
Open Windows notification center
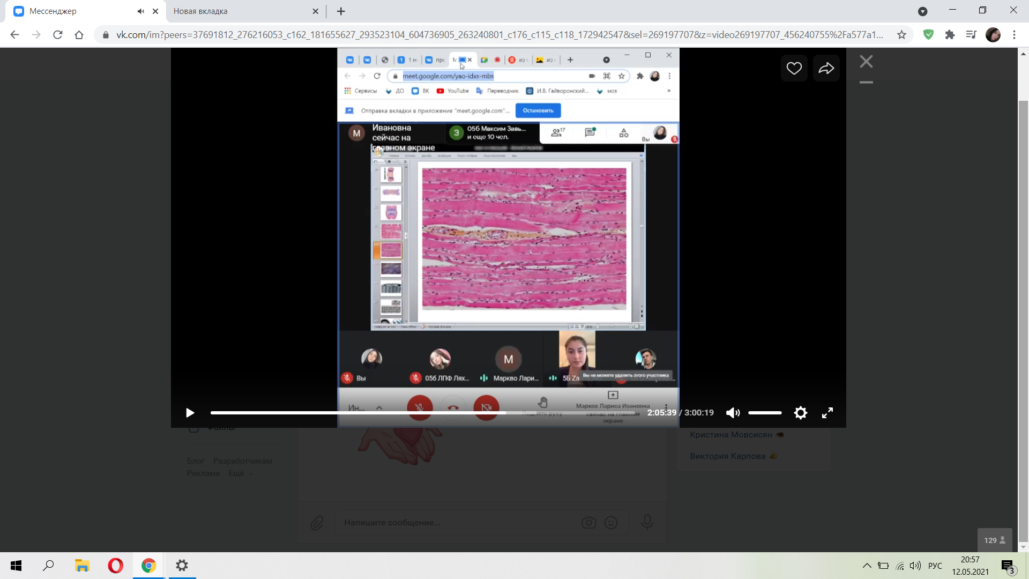1008,566
